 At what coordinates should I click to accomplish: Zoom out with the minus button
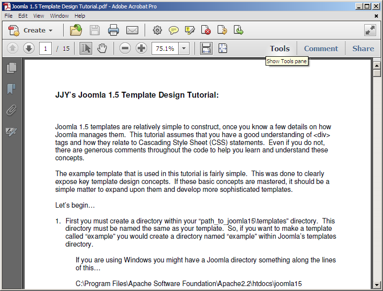(x=125, y=48)
